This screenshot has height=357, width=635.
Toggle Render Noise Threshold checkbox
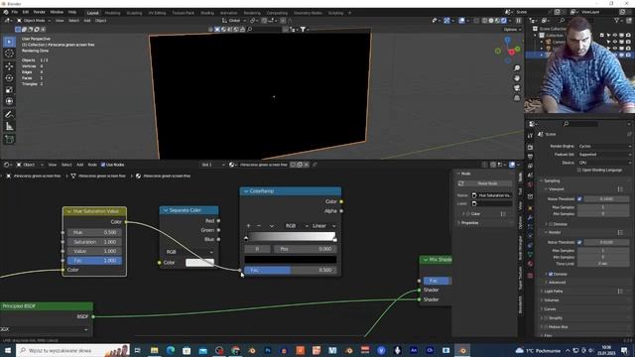(579, 242)
